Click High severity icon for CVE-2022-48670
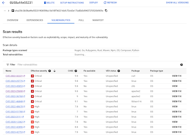The width and height of the screenshot is (190, 135). click(32, 106)
